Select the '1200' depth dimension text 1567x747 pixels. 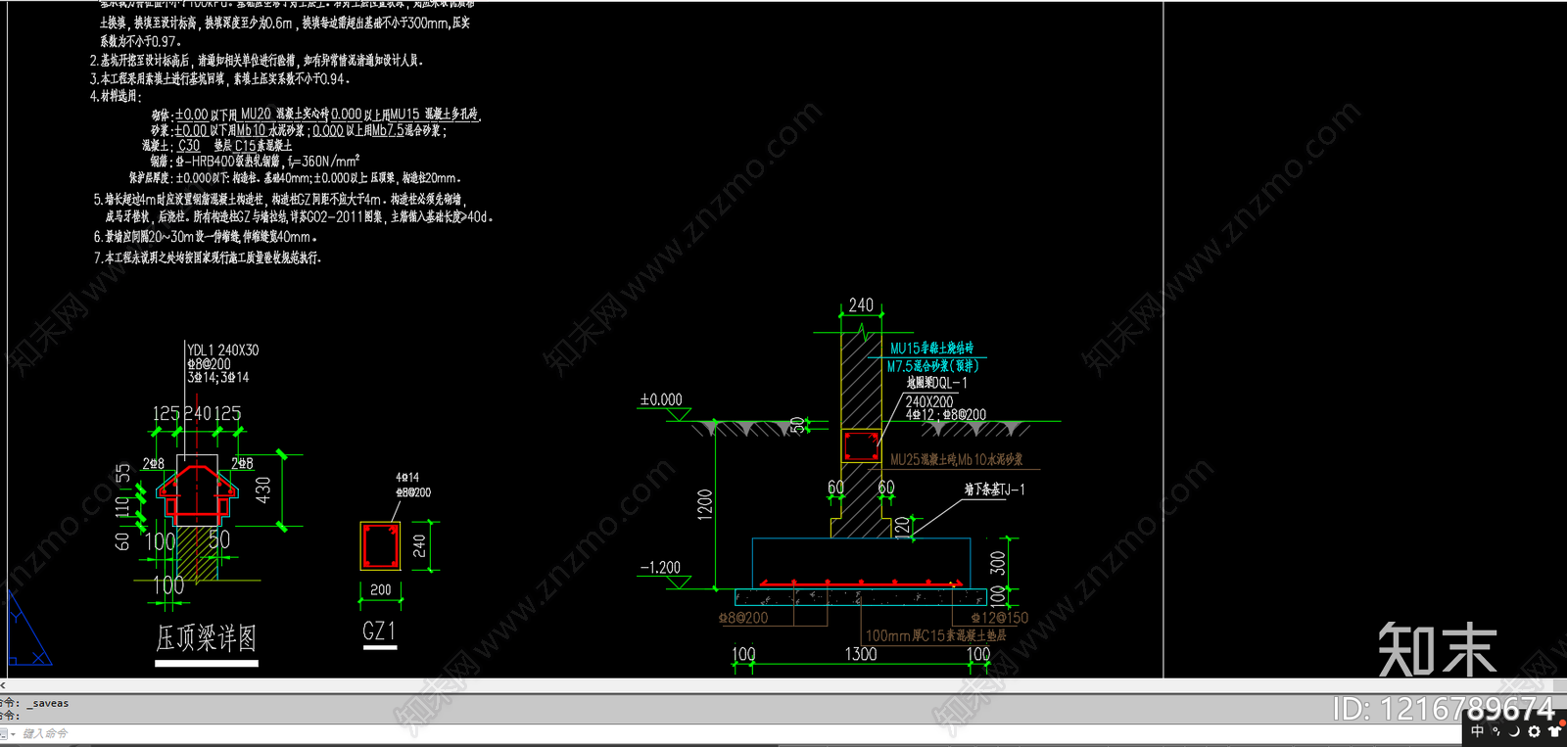tap(705, 504)
